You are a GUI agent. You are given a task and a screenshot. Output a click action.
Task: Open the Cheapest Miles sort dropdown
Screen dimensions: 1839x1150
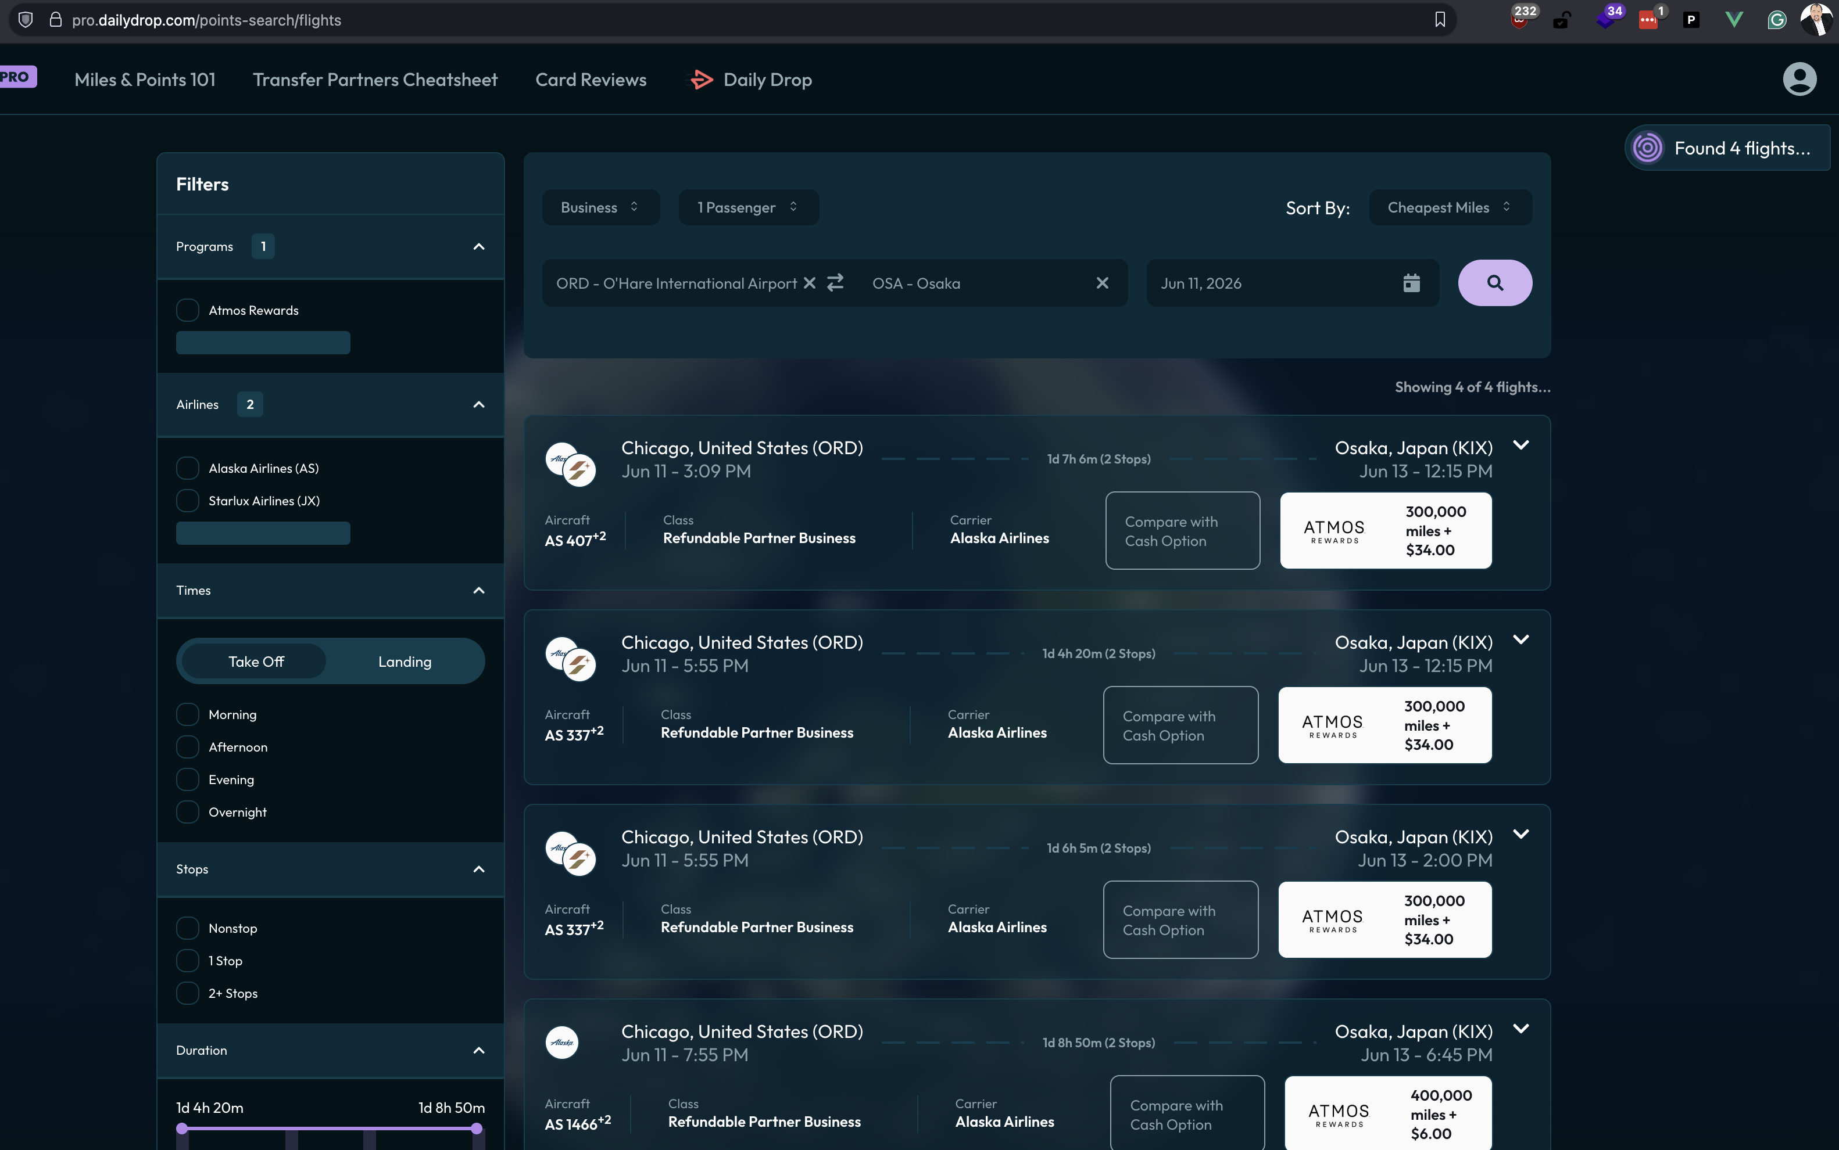(1449, 207)
